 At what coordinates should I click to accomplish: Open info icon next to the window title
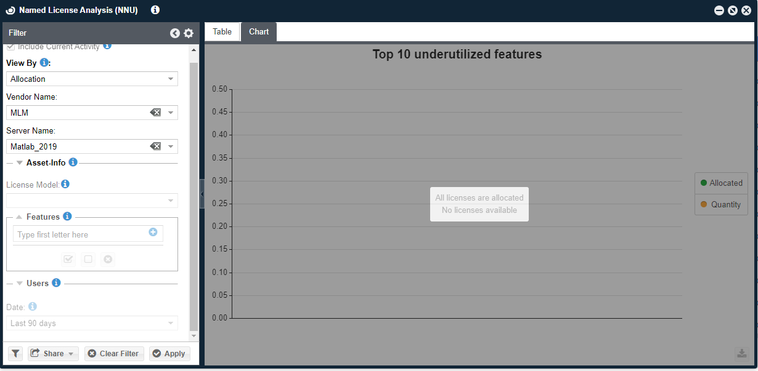click(155, 10)
